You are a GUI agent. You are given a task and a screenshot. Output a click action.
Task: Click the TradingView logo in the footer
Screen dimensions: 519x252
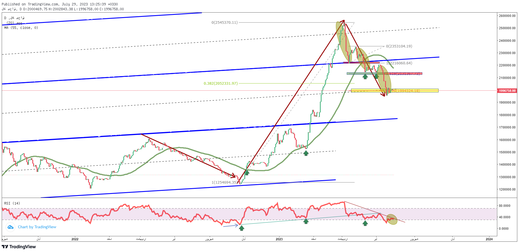pos(19,247)
